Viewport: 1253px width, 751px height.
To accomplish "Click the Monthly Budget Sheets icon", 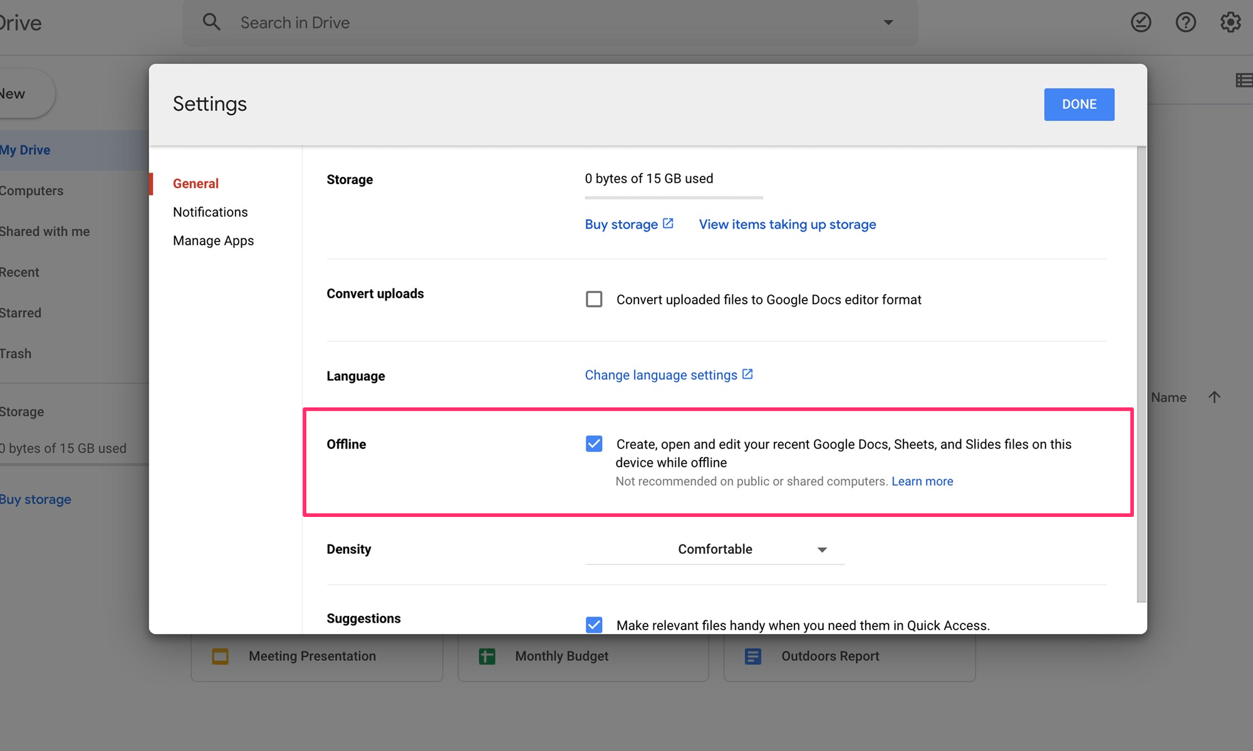I will 487,656.
